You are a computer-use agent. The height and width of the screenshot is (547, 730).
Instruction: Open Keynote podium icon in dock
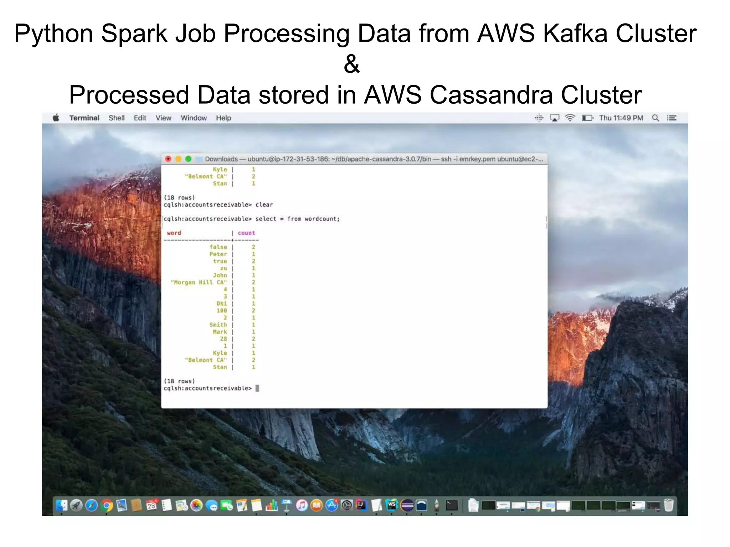(x=287, y=505)
